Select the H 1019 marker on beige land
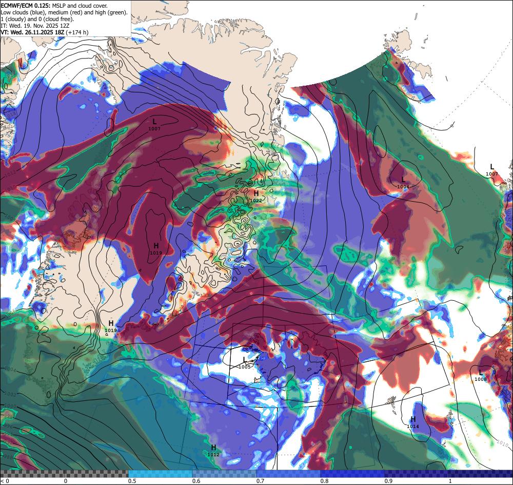 111,326
